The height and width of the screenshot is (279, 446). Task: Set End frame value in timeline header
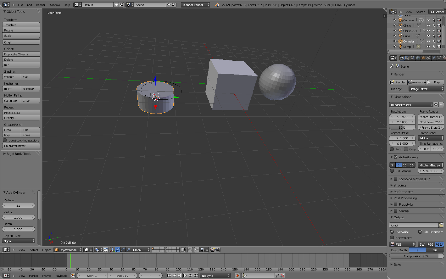tap(123, 275)
